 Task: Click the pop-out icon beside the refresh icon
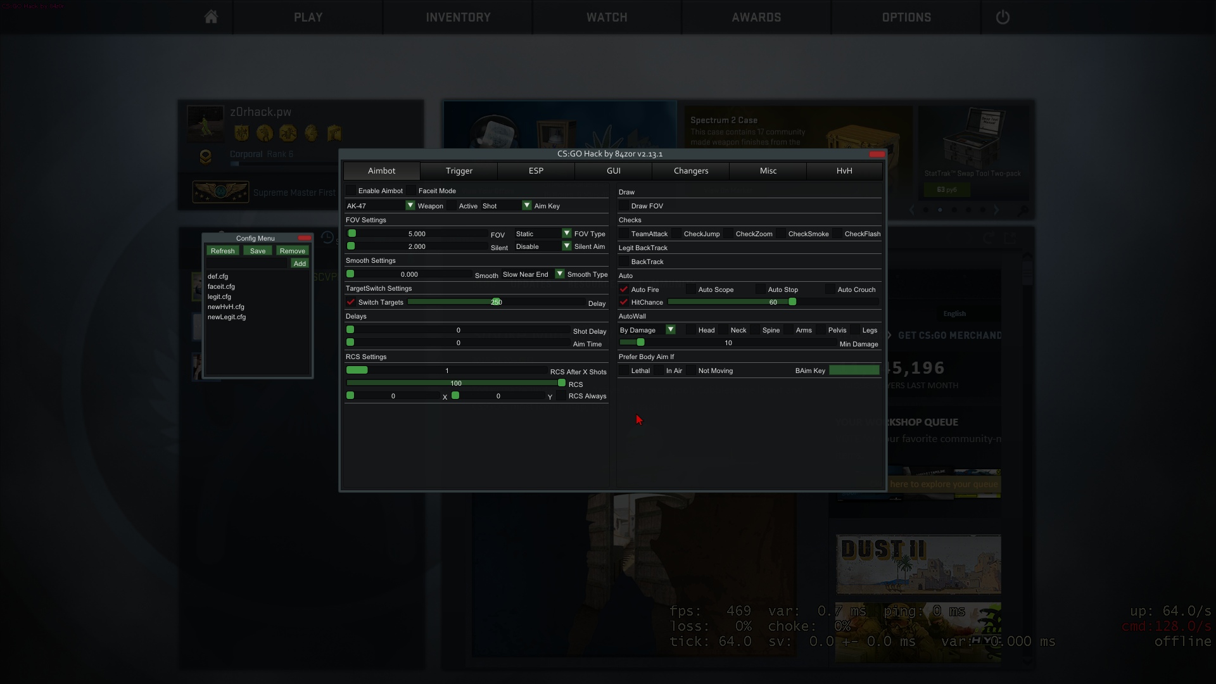1010,238
